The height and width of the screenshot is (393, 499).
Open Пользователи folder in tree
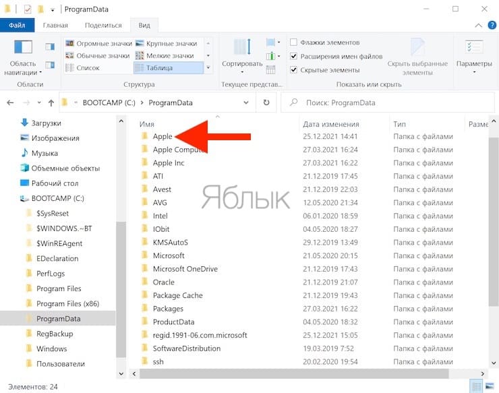61,364
